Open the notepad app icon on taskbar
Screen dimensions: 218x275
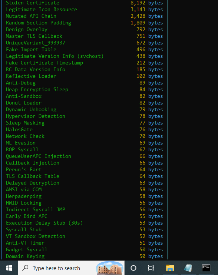click(188, 268)
